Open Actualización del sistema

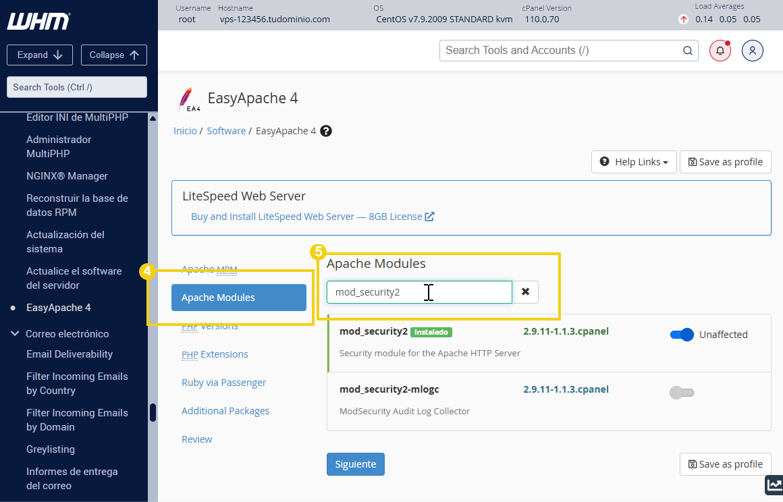pos(65,242)
